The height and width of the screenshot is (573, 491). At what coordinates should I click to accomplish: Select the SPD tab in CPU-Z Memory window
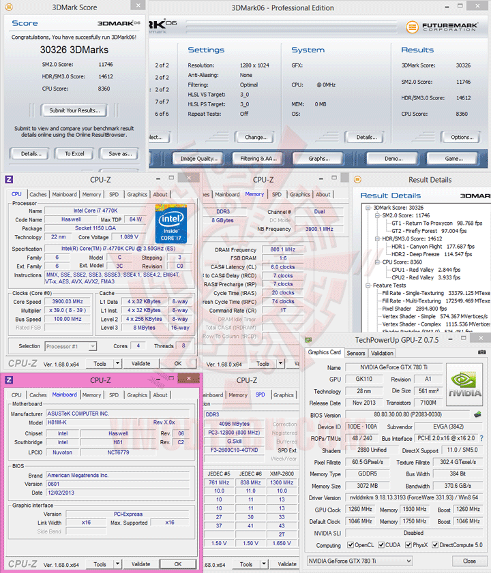[277, 194]
